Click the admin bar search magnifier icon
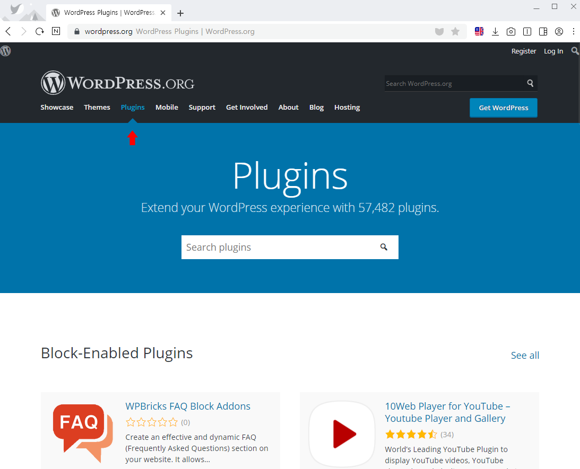Viewport: 580px width, 469px height. [575, 50]
